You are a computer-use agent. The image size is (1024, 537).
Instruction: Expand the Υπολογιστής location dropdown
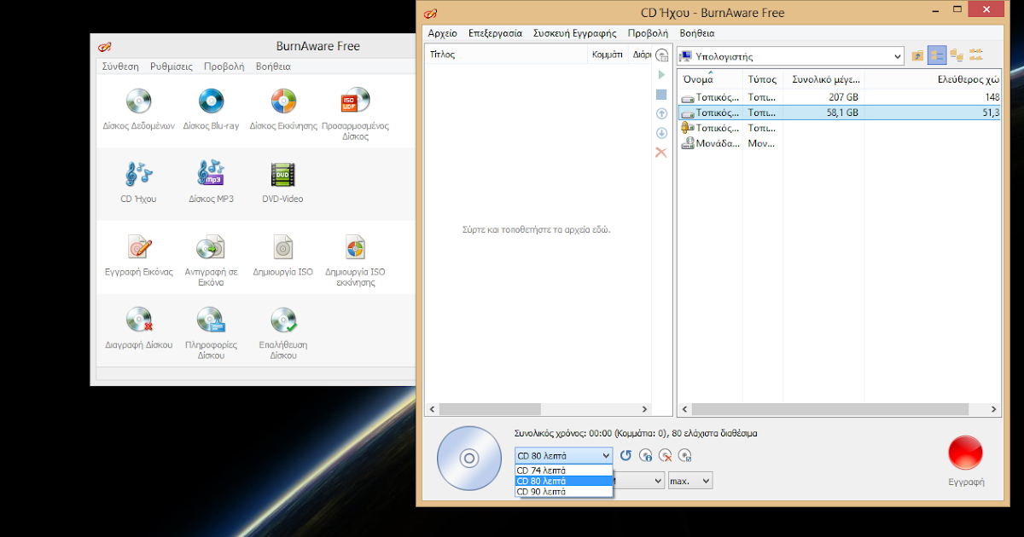(x=790, y=56)
